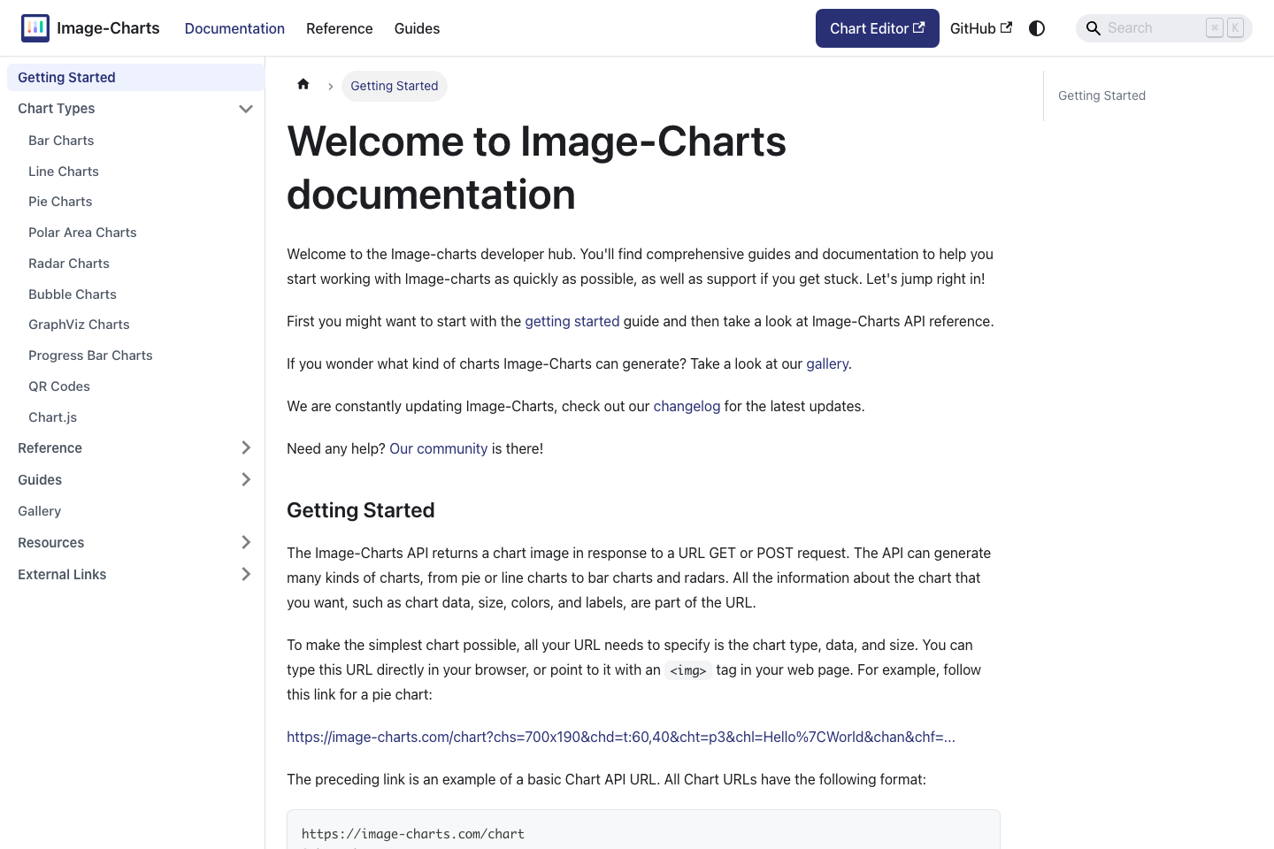This screenshot has height=849, width=1274.
Task: Expand the Reference sidebar section
Action: [x=246, y=447]
